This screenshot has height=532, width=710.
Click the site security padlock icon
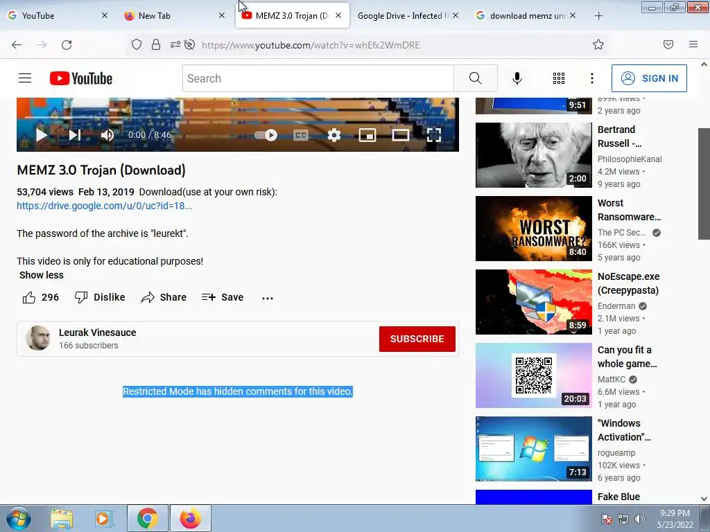click(156, 44)
